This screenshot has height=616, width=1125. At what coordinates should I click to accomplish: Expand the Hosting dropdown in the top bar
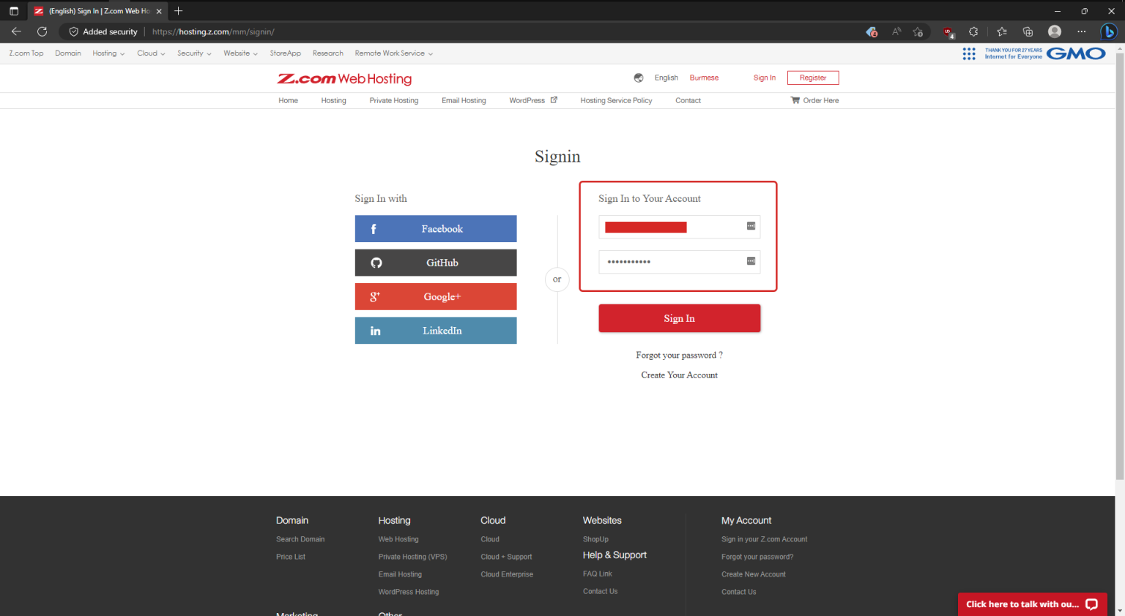click(108, 53)
